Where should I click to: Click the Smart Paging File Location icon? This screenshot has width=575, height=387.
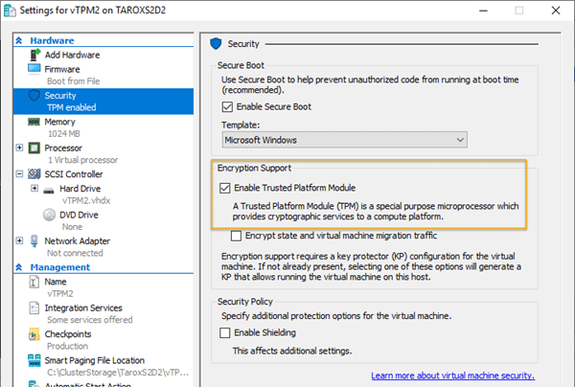click(x=34, y=360)
